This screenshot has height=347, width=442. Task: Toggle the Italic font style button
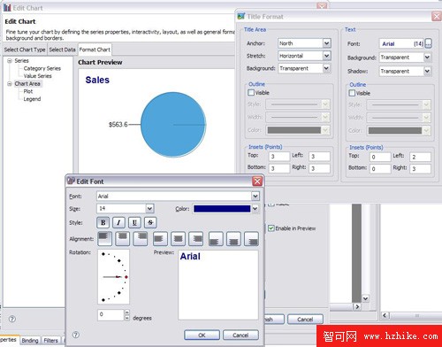118,223
